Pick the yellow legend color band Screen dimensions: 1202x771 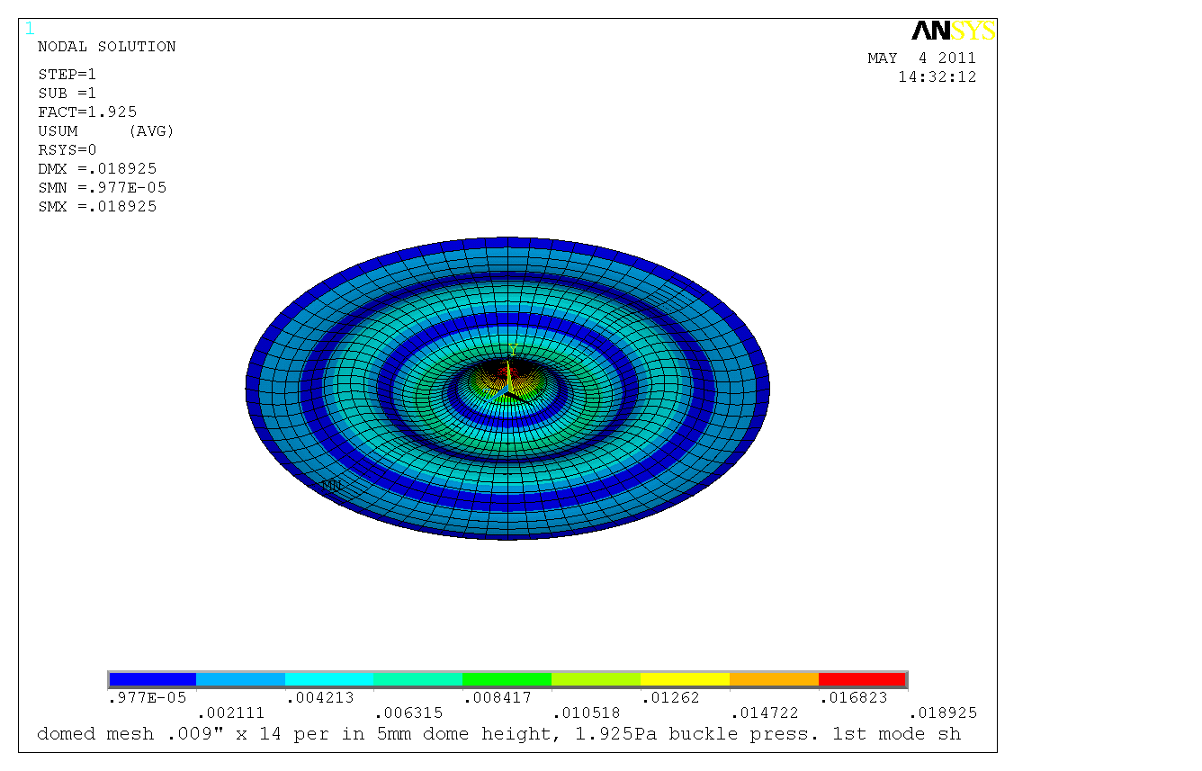click(x=684, y=679)
